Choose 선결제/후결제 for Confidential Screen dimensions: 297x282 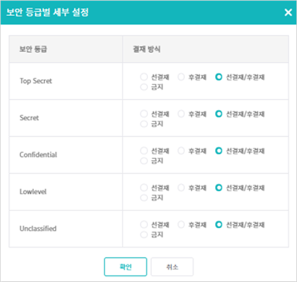click(219, 151)
